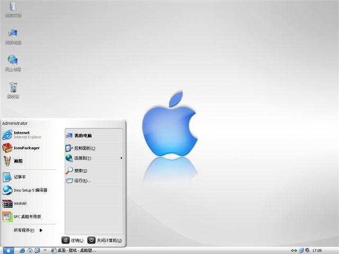
Task: Expand the 连接到(T) submenu arrow
Action: coord(121,158)
